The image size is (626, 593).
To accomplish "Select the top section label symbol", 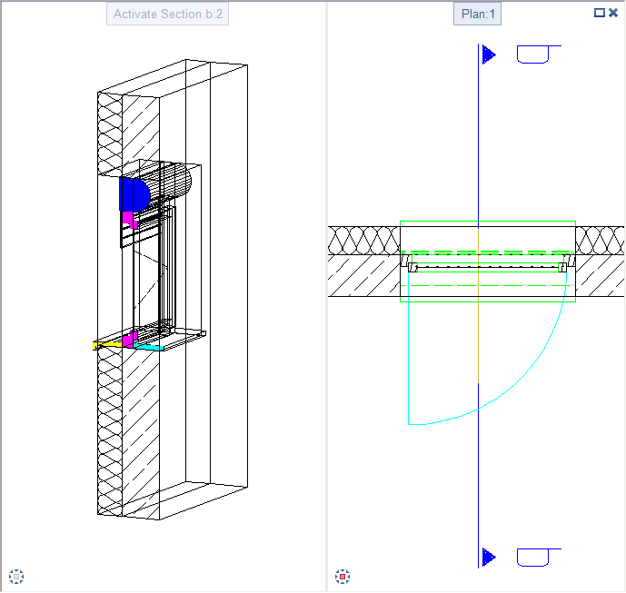I will [539, 54].
